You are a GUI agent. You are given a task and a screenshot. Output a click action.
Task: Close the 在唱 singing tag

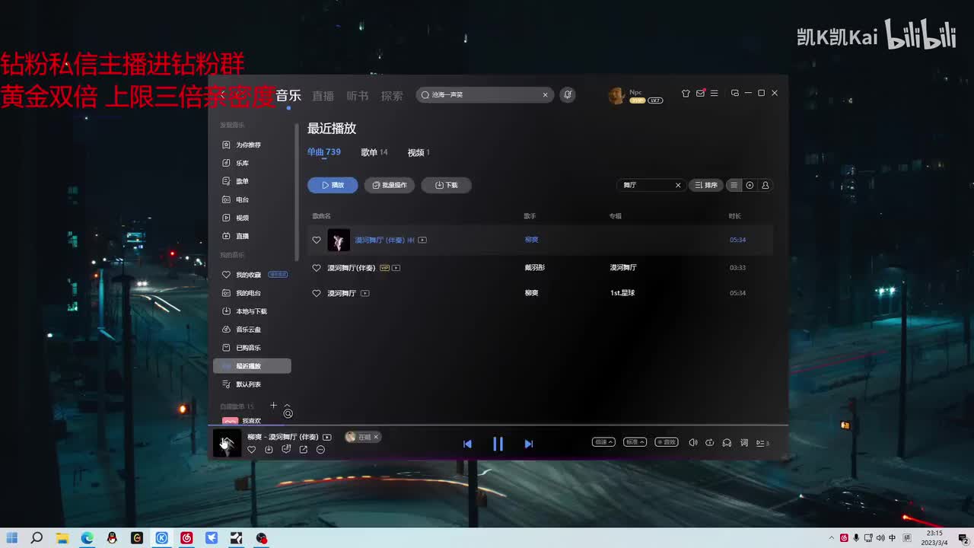click(x=376, y=437)
